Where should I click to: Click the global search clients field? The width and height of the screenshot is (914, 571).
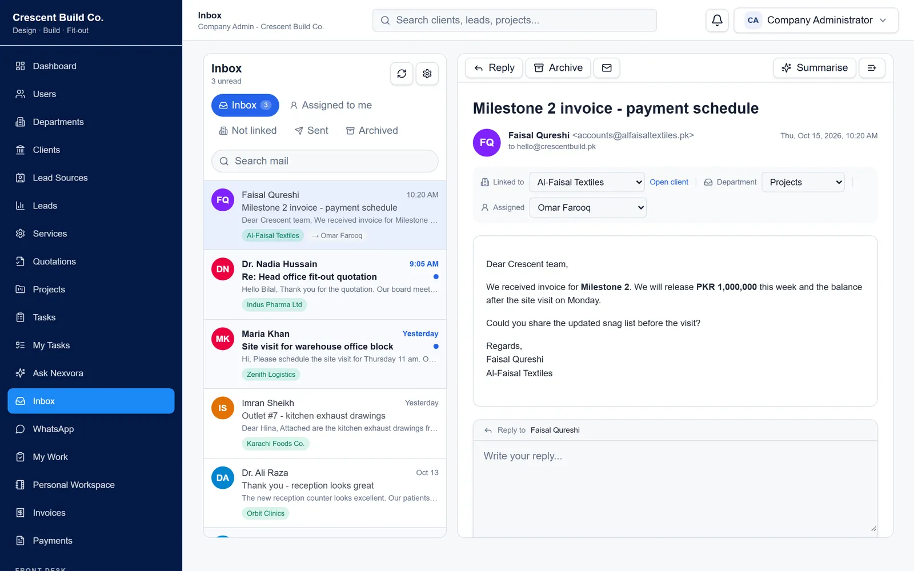[515, 21]
